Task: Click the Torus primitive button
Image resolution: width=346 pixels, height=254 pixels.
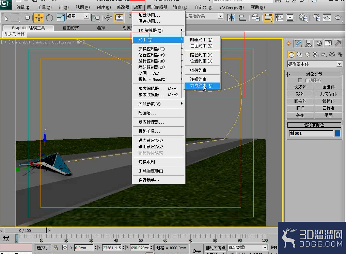Action: [300, 108]
